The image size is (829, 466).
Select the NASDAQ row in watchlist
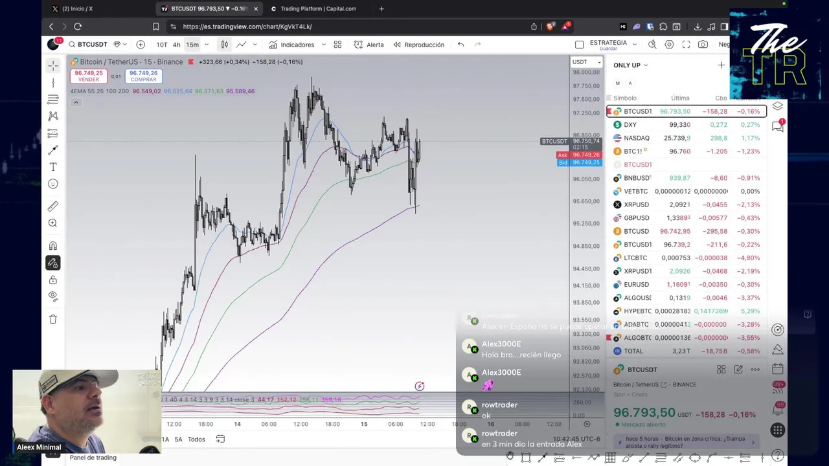687,138
